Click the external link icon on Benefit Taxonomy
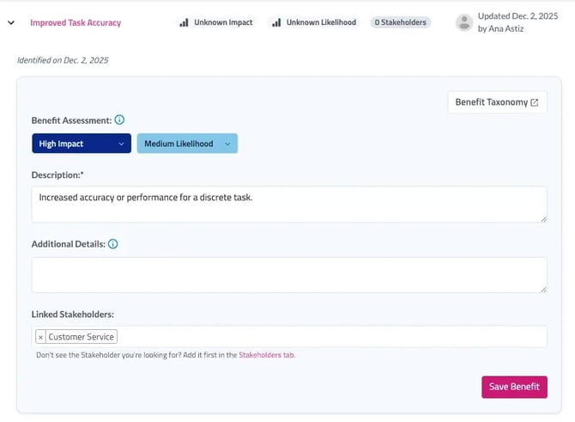The image size is (575, 422). 535,102
